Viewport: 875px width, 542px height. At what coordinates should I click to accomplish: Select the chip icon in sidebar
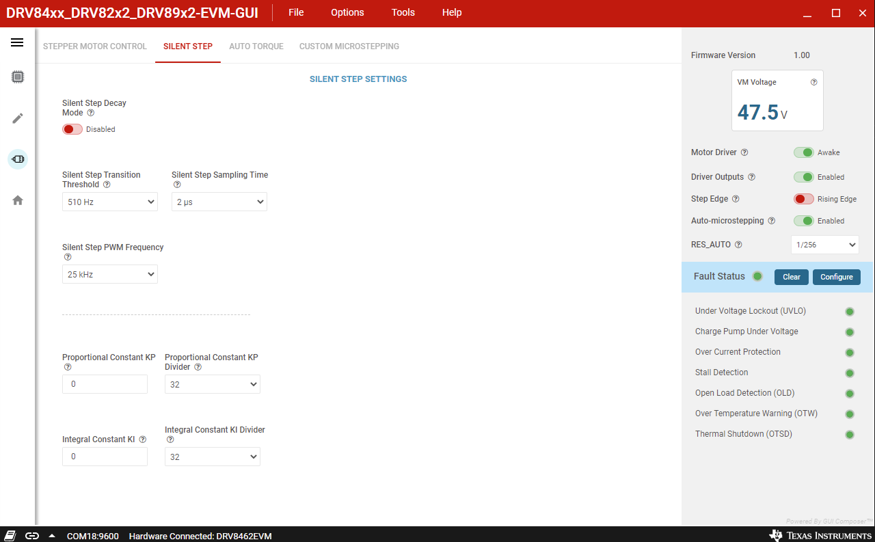[x=18, y=77]
